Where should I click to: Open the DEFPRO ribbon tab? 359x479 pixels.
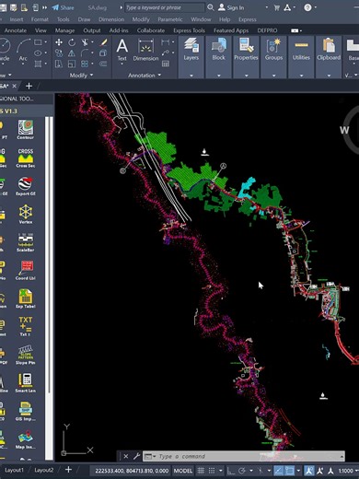(x=267, y=30)
